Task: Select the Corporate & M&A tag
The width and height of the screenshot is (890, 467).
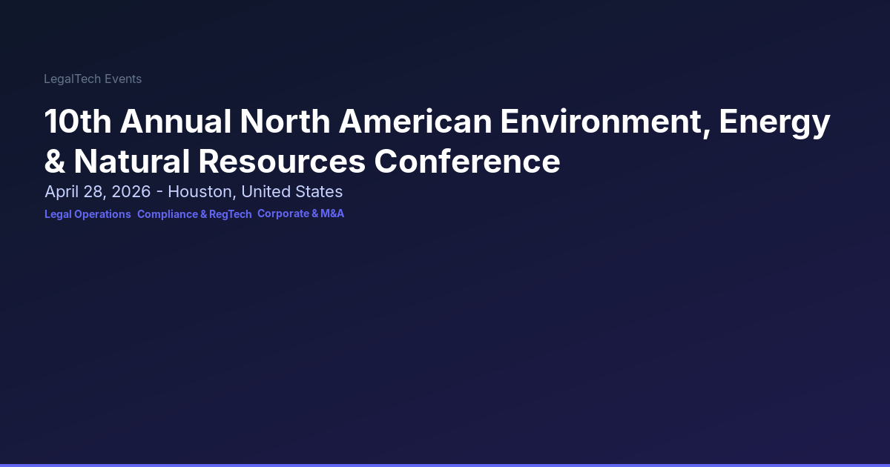Action: click(x=300, y=213)
